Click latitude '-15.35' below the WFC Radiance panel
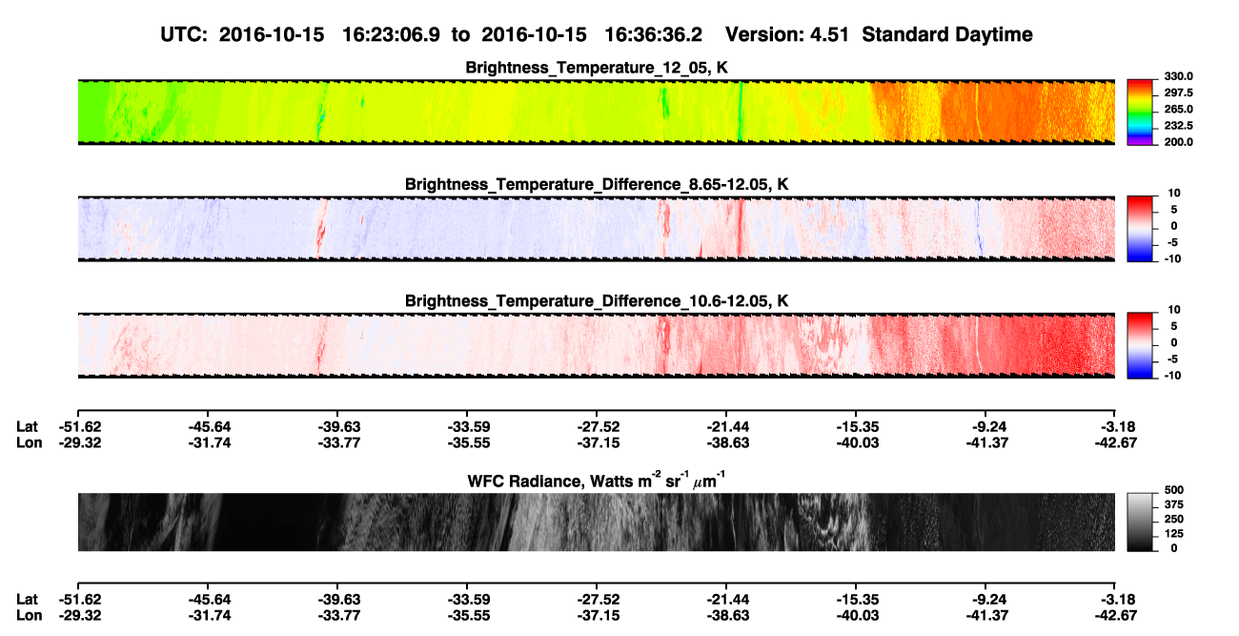The image size is (1239, 636). point(856,599)
